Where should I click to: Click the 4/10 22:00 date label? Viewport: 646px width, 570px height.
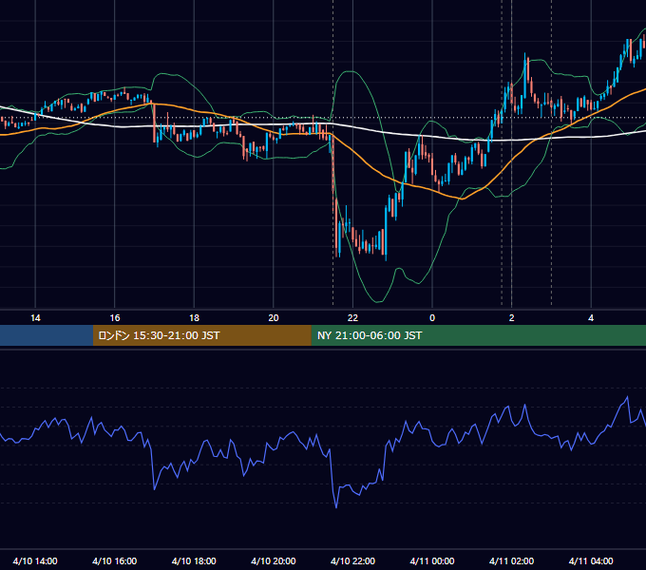point(353,560)
